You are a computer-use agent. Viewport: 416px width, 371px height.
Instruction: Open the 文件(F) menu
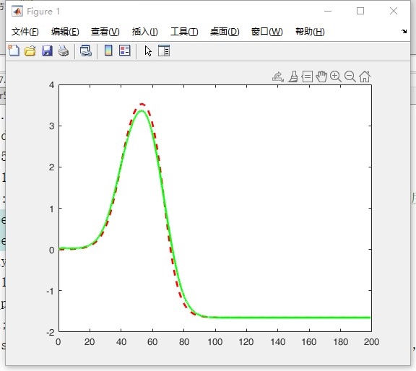(25, 32)
